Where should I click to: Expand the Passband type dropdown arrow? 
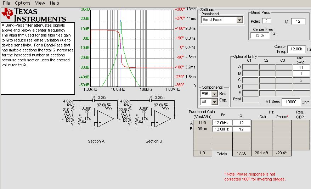coord(239,20)
